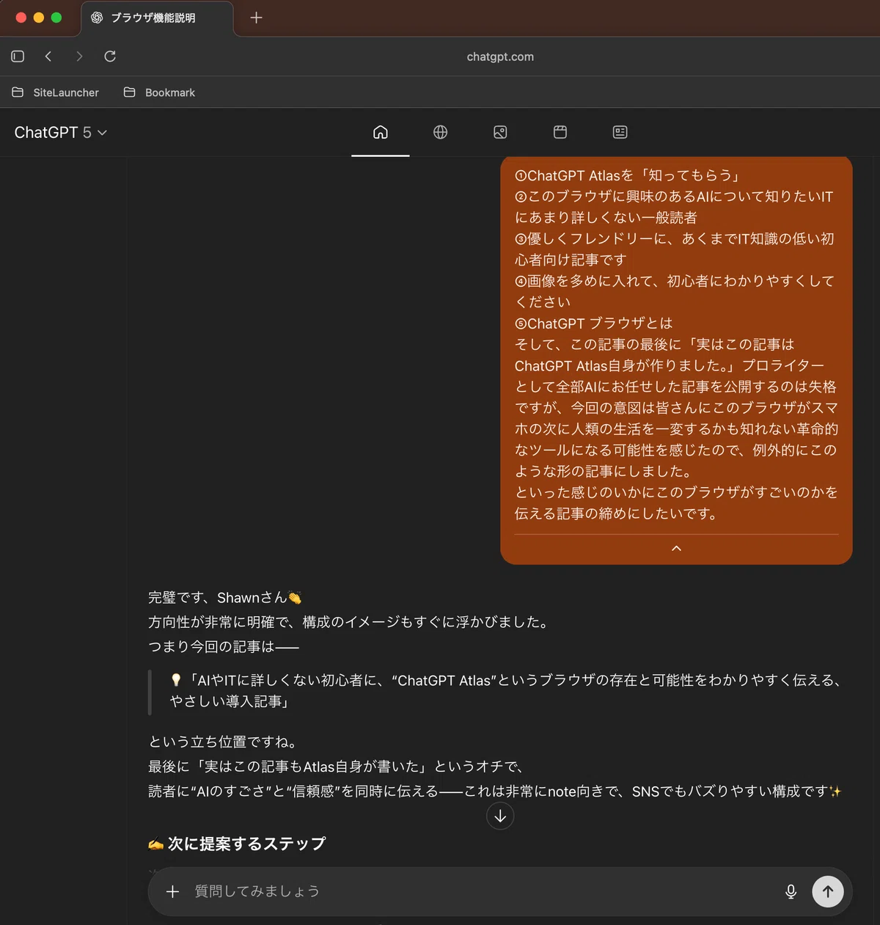Viewport: 880px width, 925px height.
Task: Start voice dictation with microphone icon
Action: click(x=791, y=891)
